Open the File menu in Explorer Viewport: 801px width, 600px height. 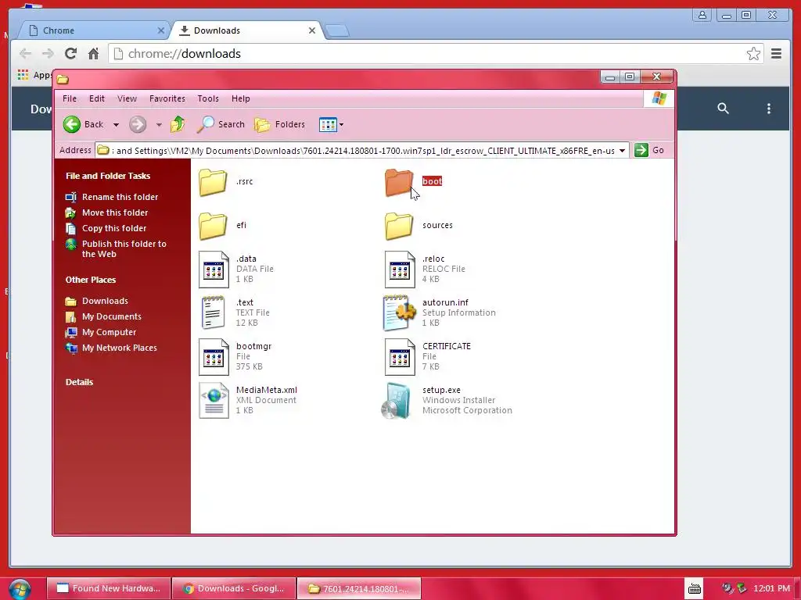(x=70, y=98)
